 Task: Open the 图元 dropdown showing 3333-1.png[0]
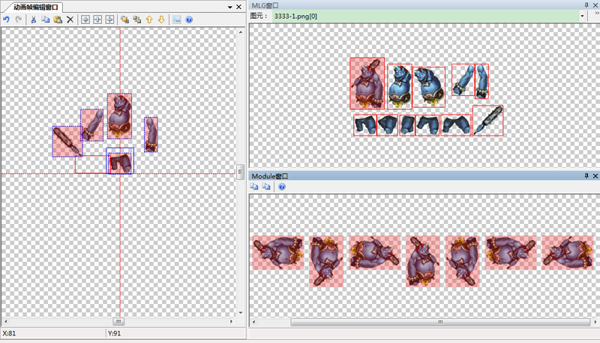[x=582, y=16]
